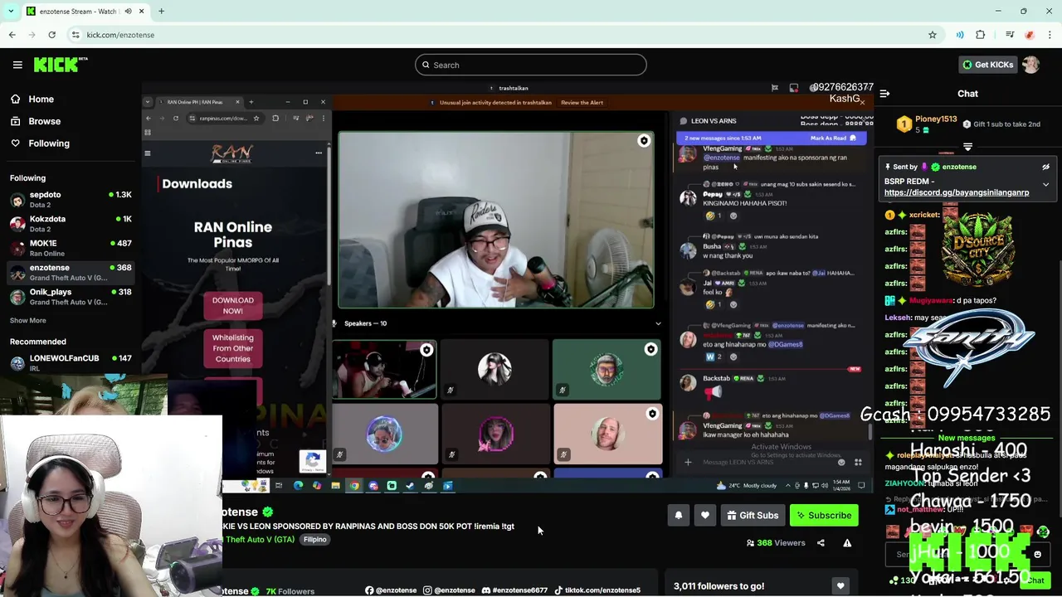Report the stream via warning icon
The image size is (1062, 597).
847,543
